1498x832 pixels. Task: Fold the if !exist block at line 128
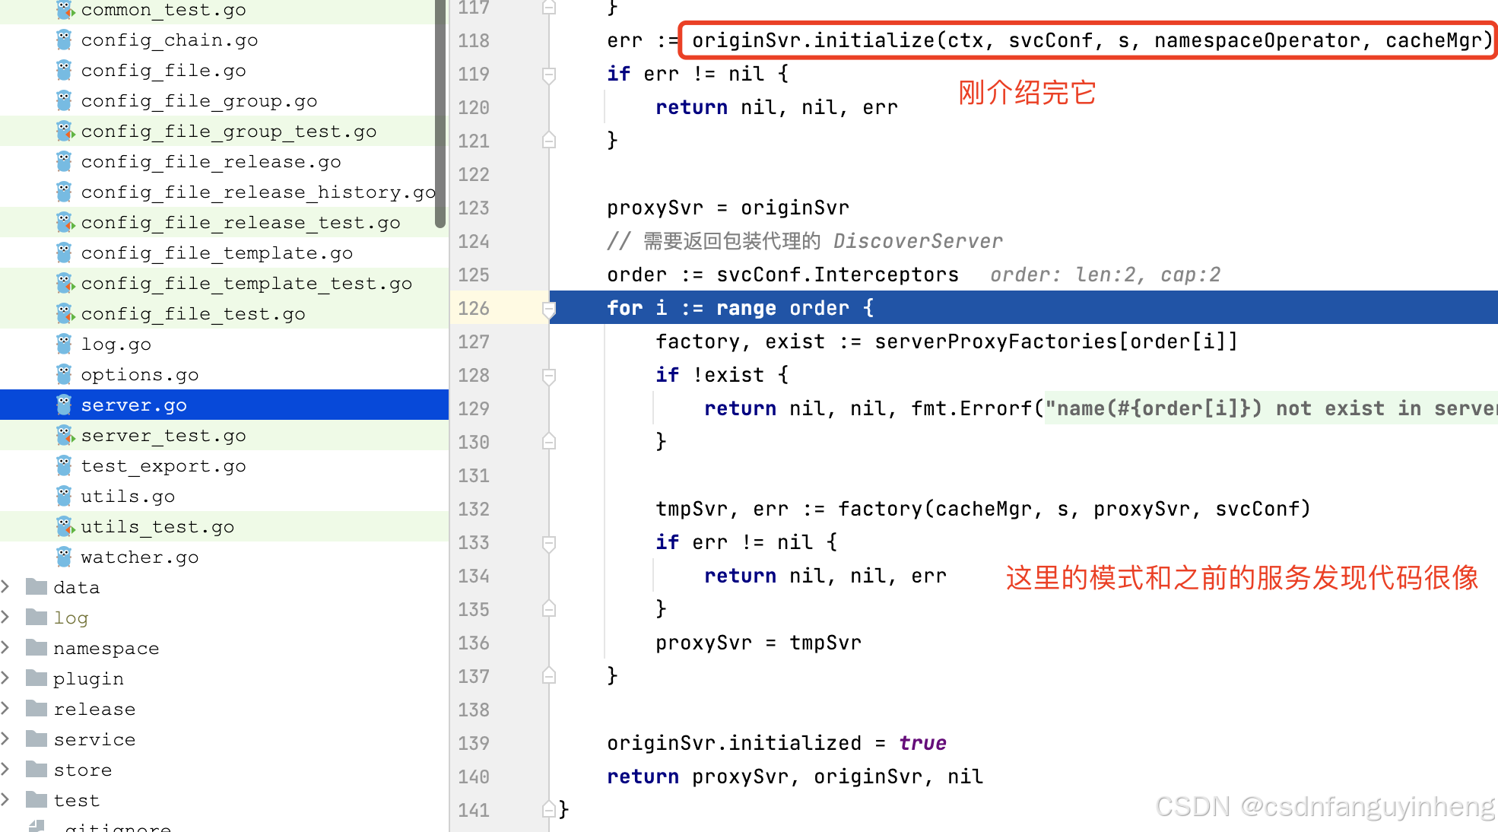click(549, 376)
